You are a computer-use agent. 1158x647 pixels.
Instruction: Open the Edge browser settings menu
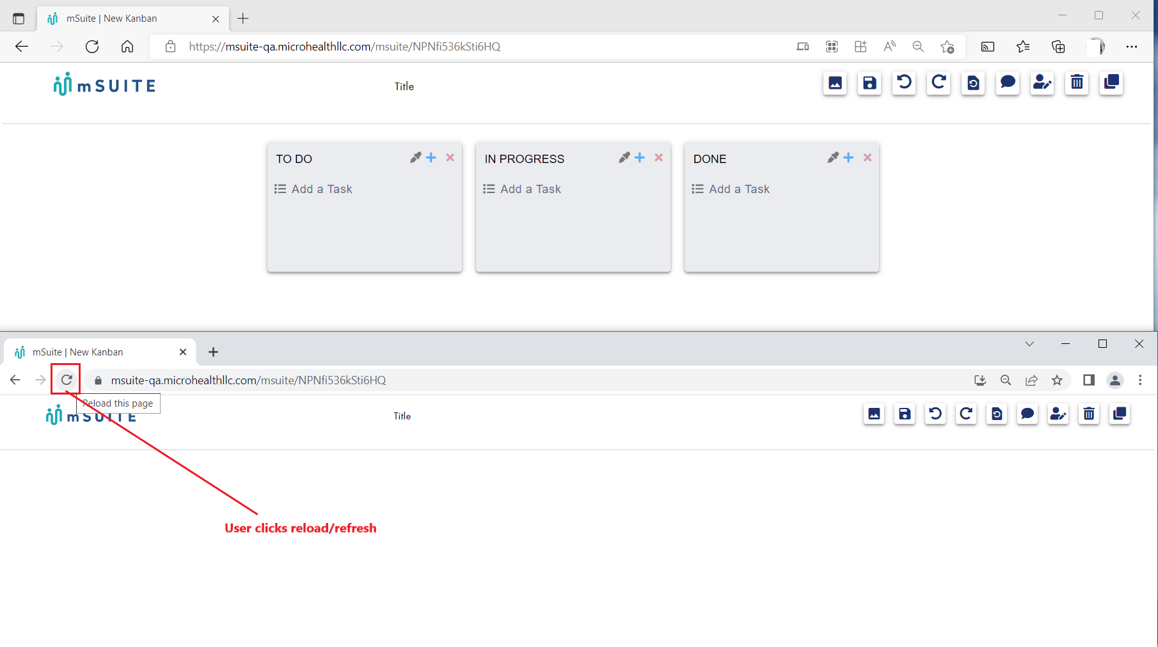pyautogui.click(x=1132, y=47)
